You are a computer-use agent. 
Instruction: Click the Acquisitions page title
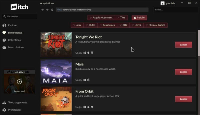coord(47,3)
